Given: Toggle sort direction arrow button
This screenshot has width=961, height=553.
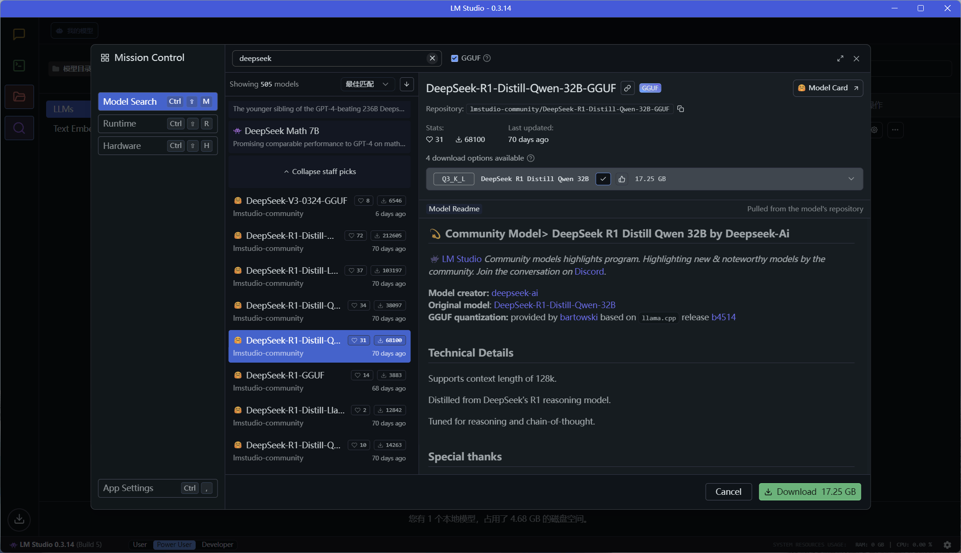Looking at the screenshot, I should point(407,84).
